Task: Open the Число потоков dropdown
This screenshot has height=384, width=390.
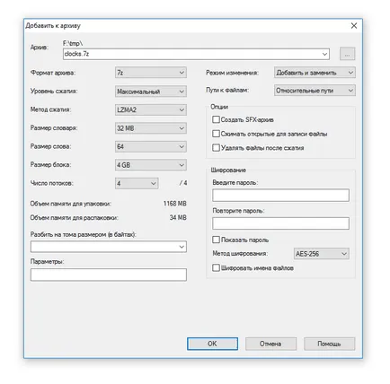Action: (137, 183)
